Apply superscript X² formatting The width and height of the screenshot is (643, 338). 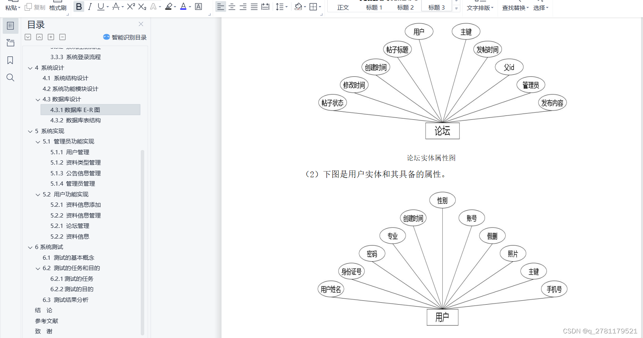click(x=131, y=7)
